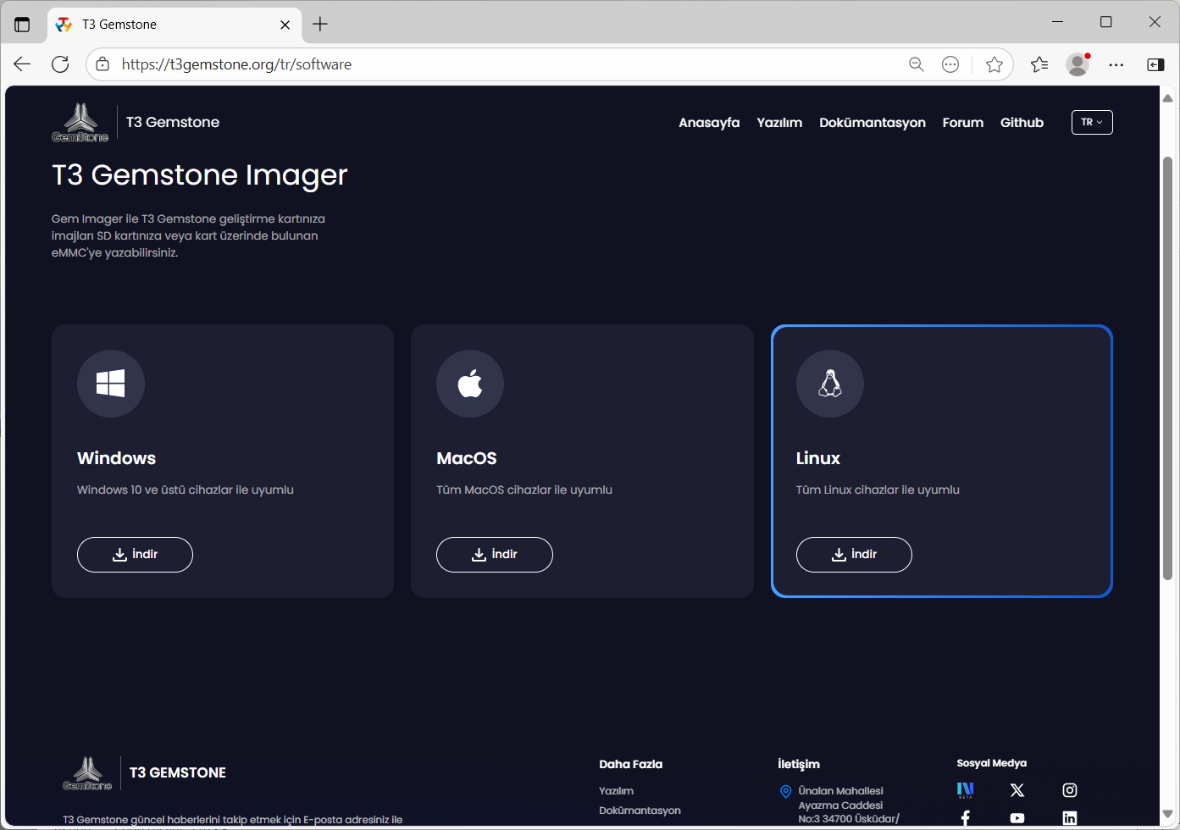Go back with the browser back arrow

(22, 64)
